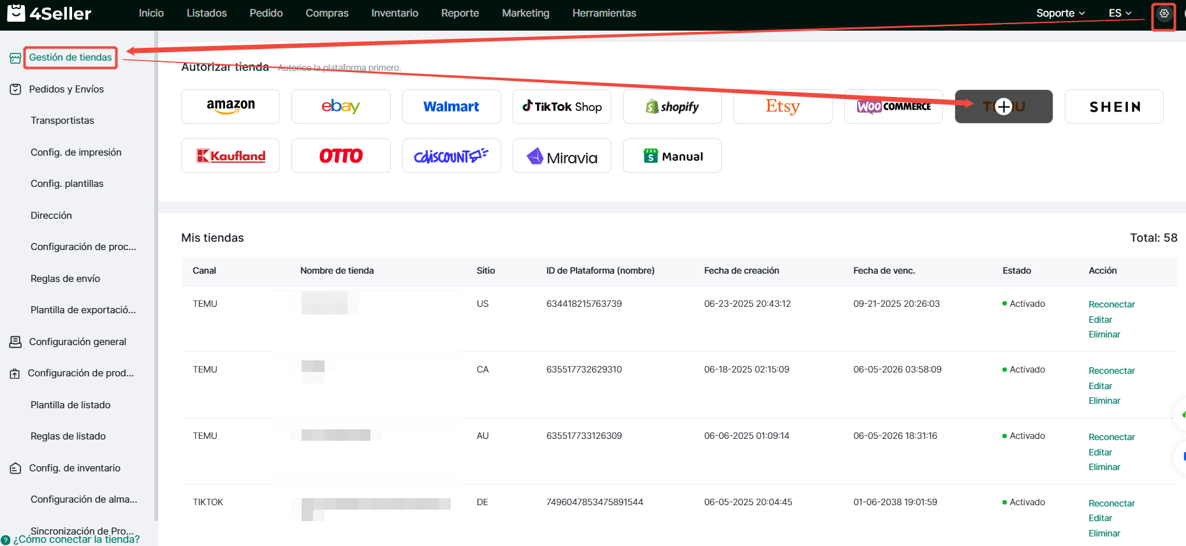
Task: Editar the TEMU CA store
Action: click(1100, 386)
